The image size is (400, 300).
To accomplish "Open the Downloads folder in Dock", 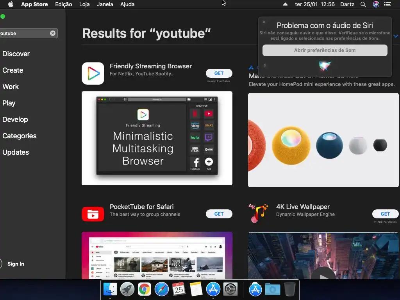I will 273,289.
